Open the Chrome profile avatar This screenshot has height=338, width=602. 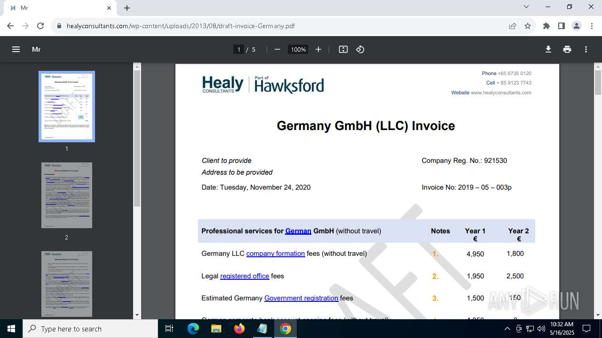click(577, 26)
